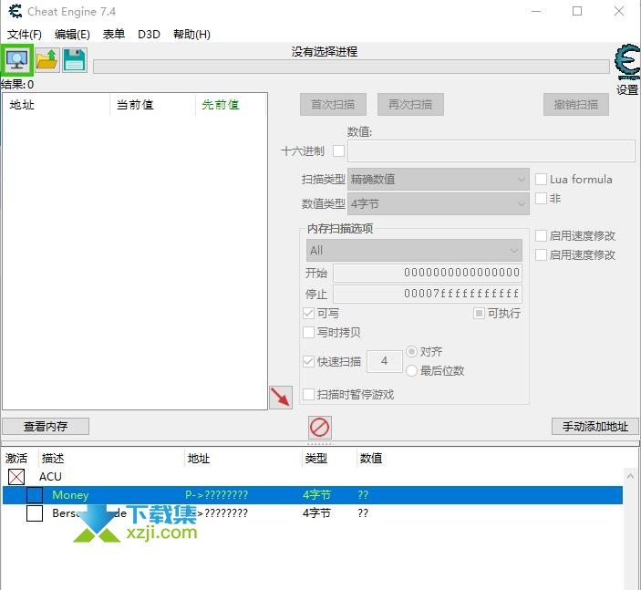This screenshot has width=641, height=590.
Task: Click the open cheat table folder icon
Action: pyautogui.click(x=47, y=60)
